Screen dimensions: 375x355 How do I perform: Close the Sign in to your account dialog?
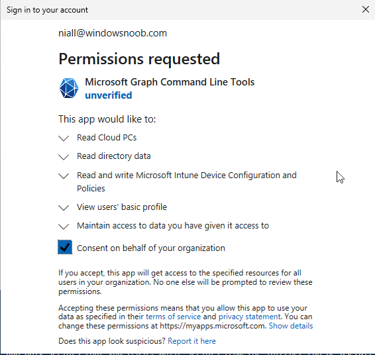click(x=366, y=9)
